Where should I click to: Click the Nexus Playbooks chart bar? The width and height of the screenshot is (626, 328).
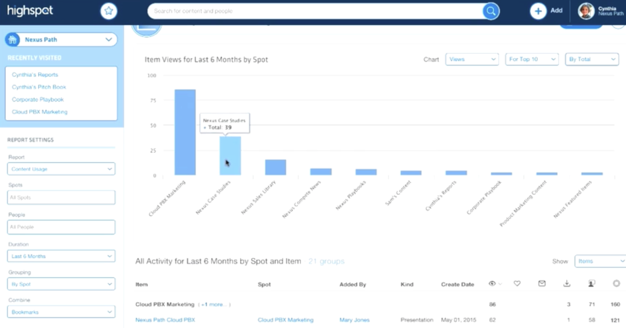coord(366,172)
